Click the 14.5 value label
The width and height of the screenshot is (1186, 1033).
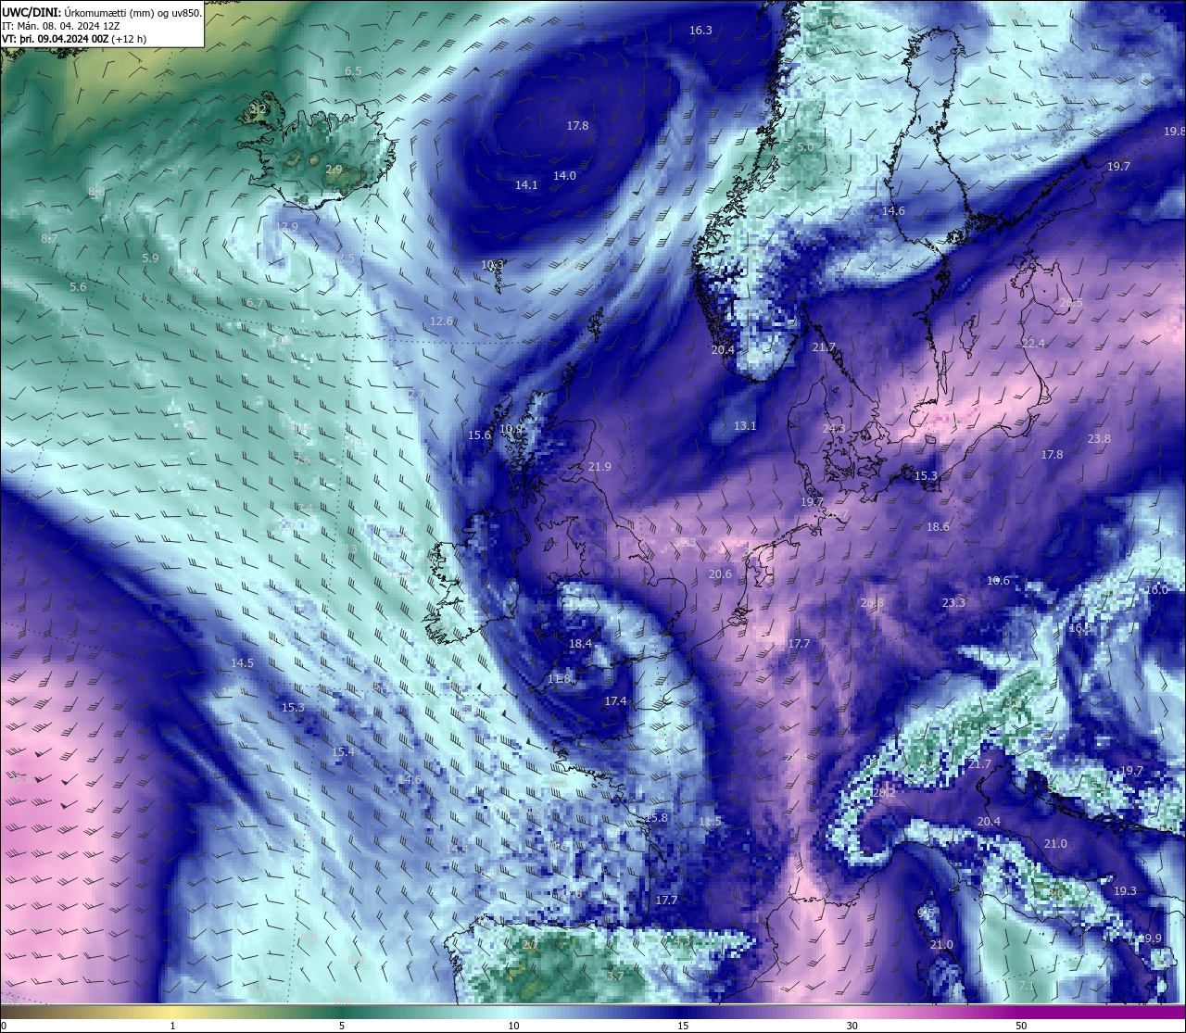[x=242, y=663]
